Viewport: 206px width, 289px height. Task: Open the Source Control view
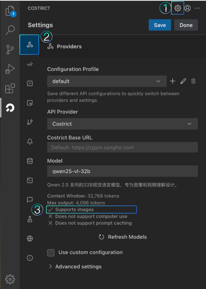(x=10, y=50)
